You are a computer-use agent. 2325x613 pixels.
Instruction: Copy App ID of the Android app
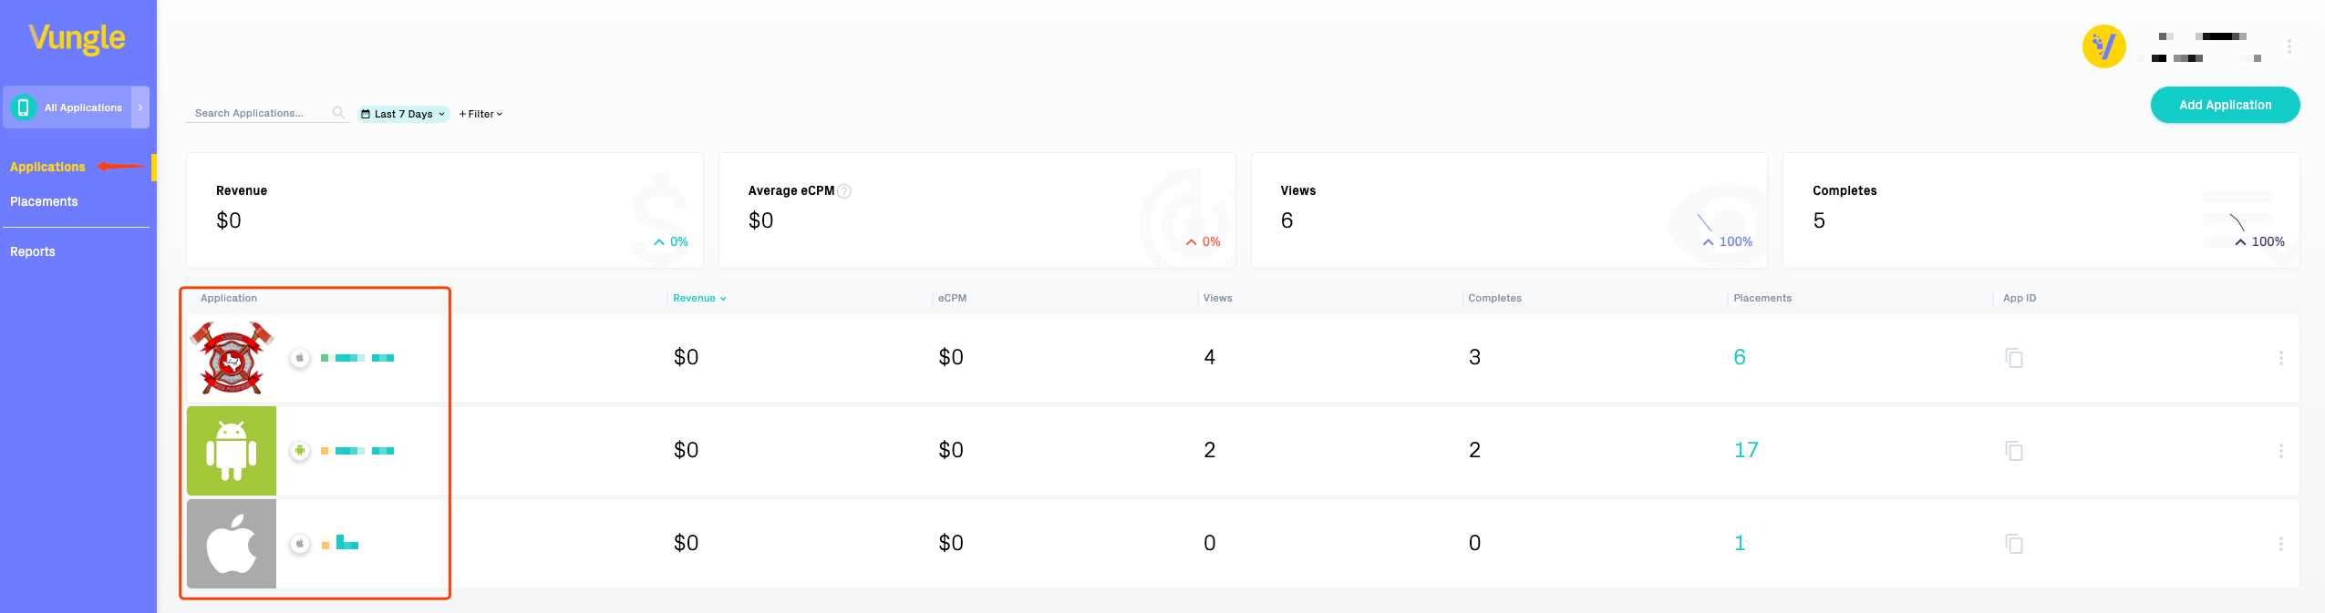click(2013, 451)
